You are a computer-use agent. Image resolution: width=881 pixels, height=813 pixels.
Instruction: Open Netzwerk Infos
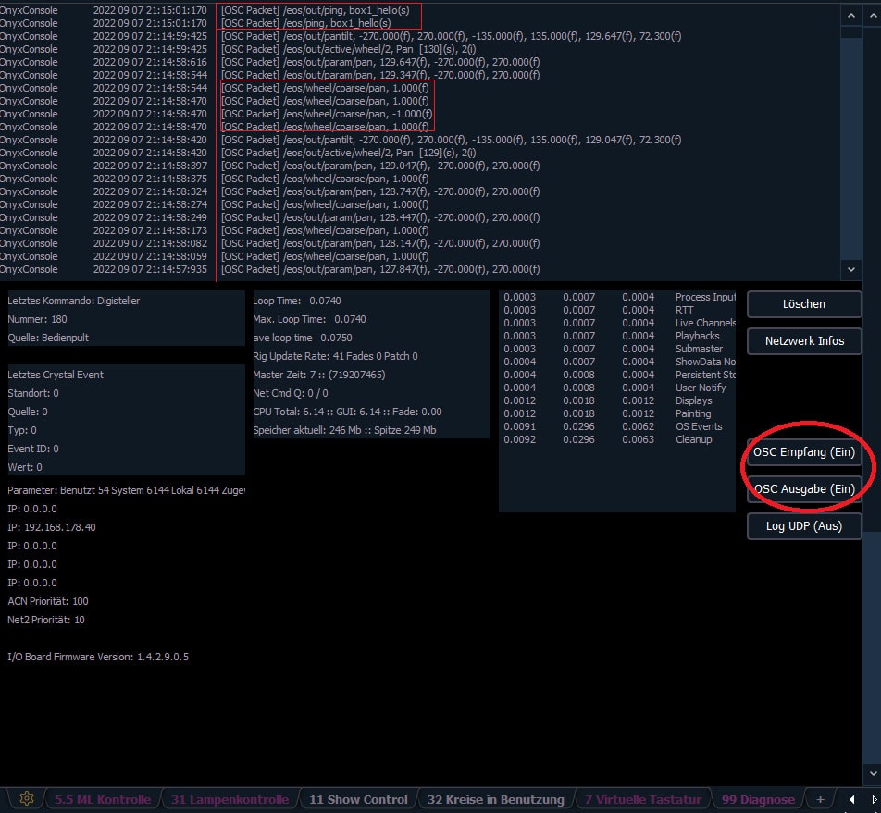(803, 341)
